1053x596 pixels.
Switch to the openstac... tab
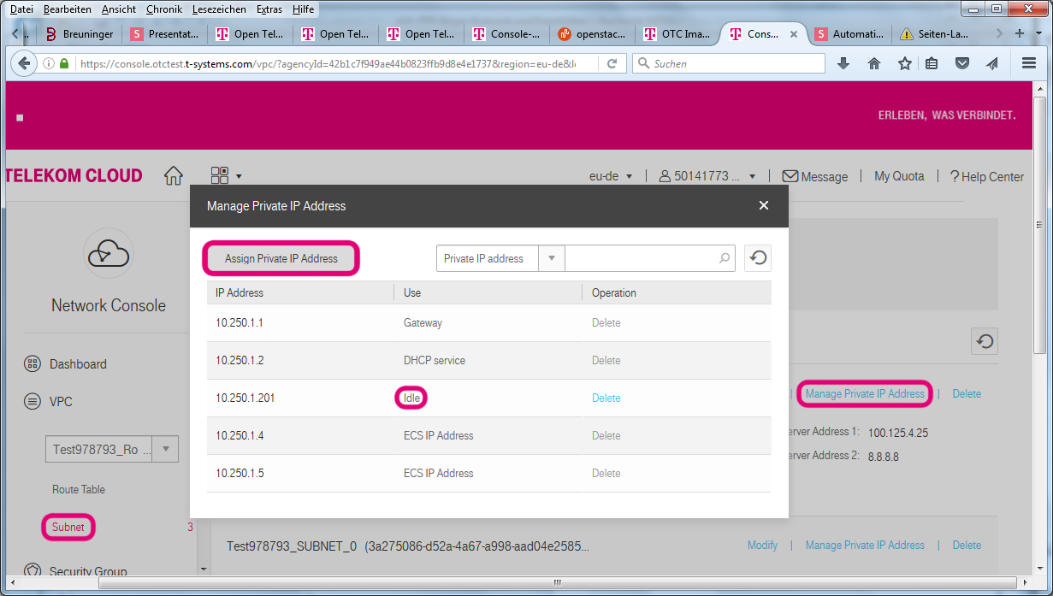pyautogui.click(x=593, y=34)
